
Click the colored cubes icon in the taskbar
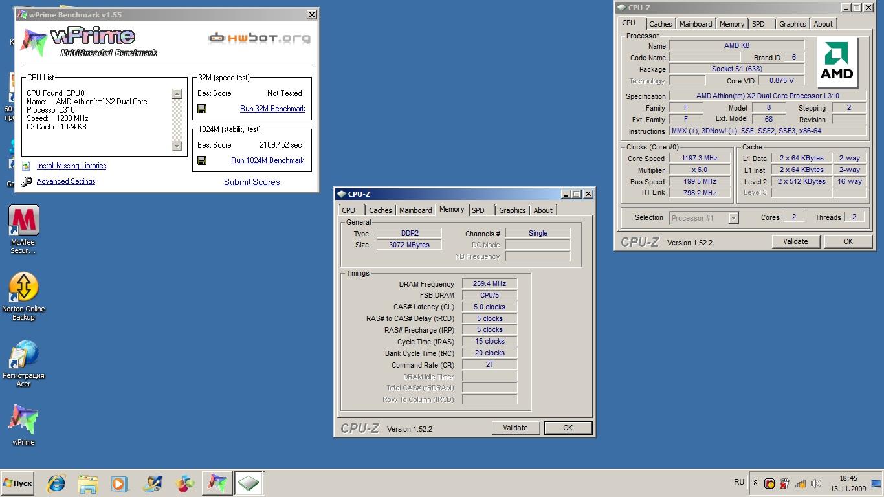185,483
